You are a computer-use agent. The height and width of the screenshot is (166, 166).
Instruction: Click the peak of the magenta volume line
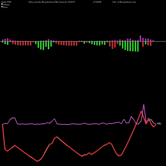[144, 105]
